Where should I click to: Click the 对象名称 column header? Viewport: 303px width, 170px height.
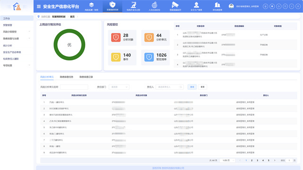[x=201, y=26]
